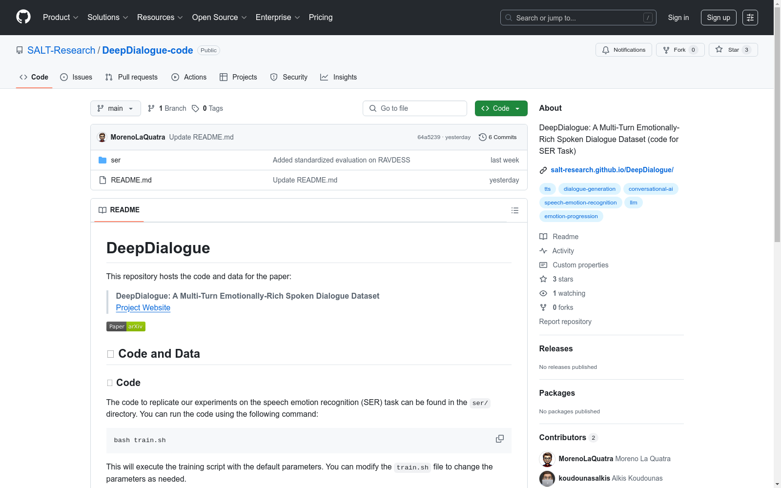Select the Code tab

34,77
